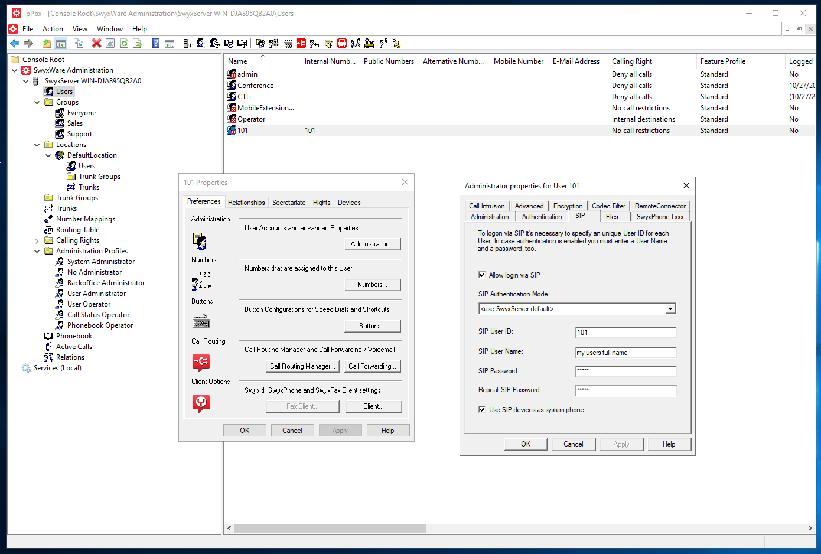Viewport: 821px width, 554px height.
Task: Collapse the Locations tree folder
Action: pos(37,145)
